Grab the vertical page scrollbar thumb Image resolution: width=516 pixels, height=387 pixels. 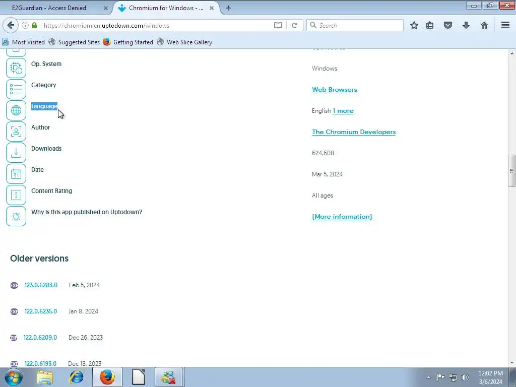click(x=511, y=170)
